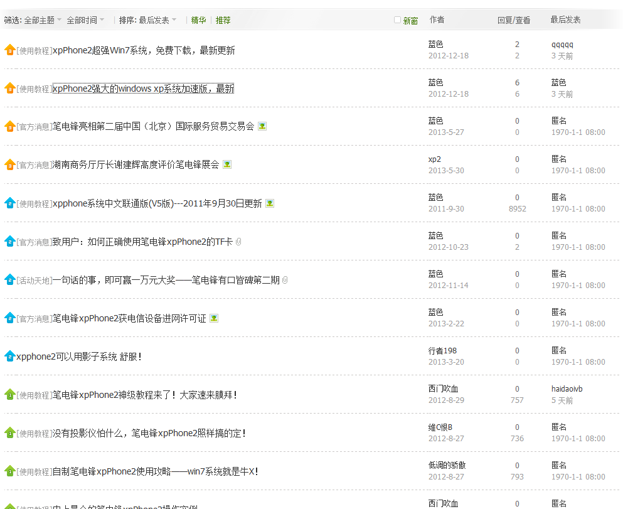Viewport: 623px width, 509px height.
Task: Open author xp2 profile
Action: point(434,159)
